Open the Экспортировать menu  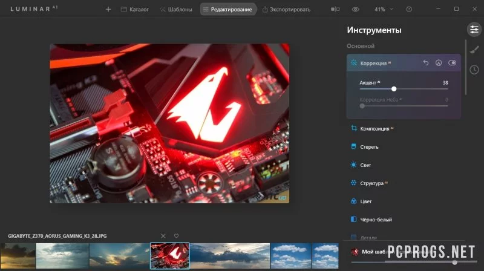coord(286,10)
